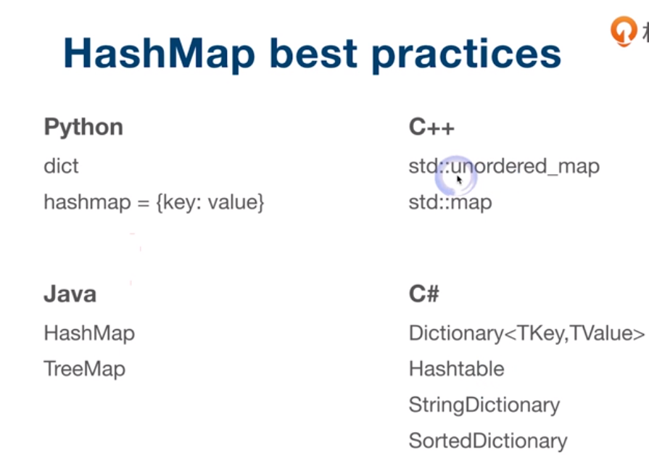
Task: Click the SortedDictionary entry
Action: click(x=487, y=441)
